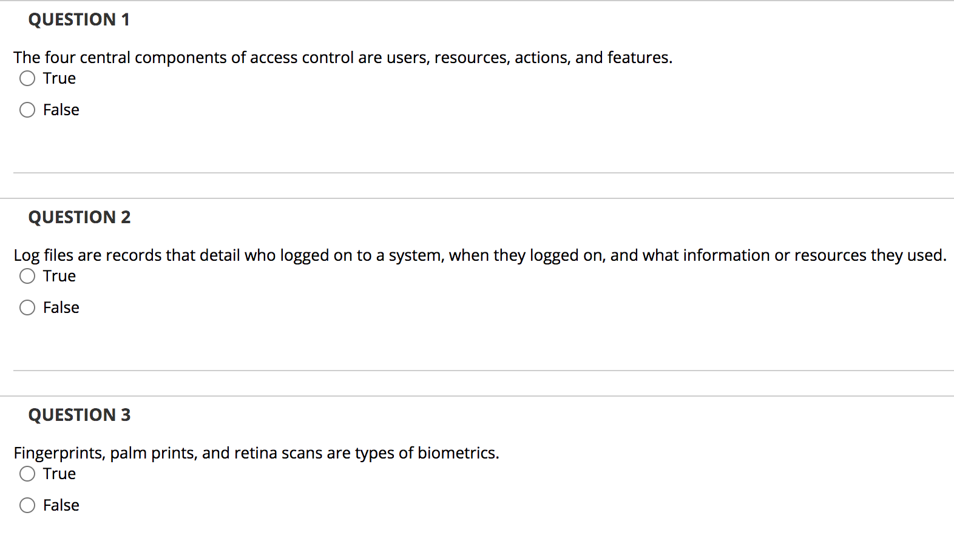Click the 'False' label text under Question 2
Image resolution: width=954 pixels, height=541 pixels.
pos(61,307)
